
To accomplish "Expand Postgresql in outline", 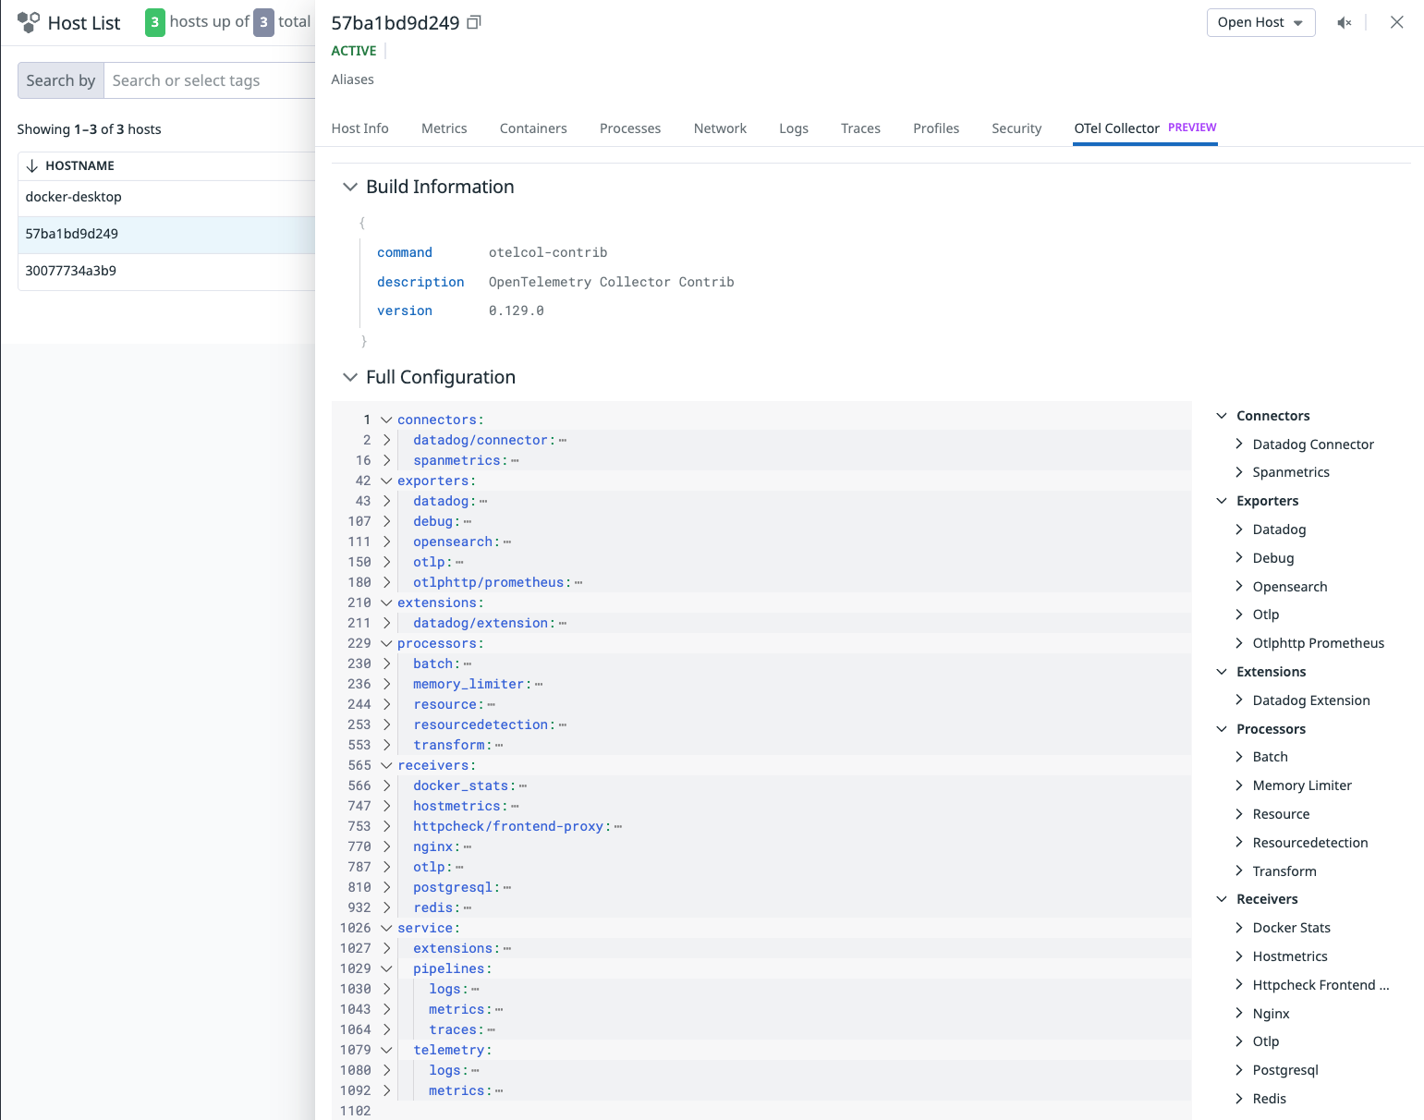I will (x=1239, y=1070).
